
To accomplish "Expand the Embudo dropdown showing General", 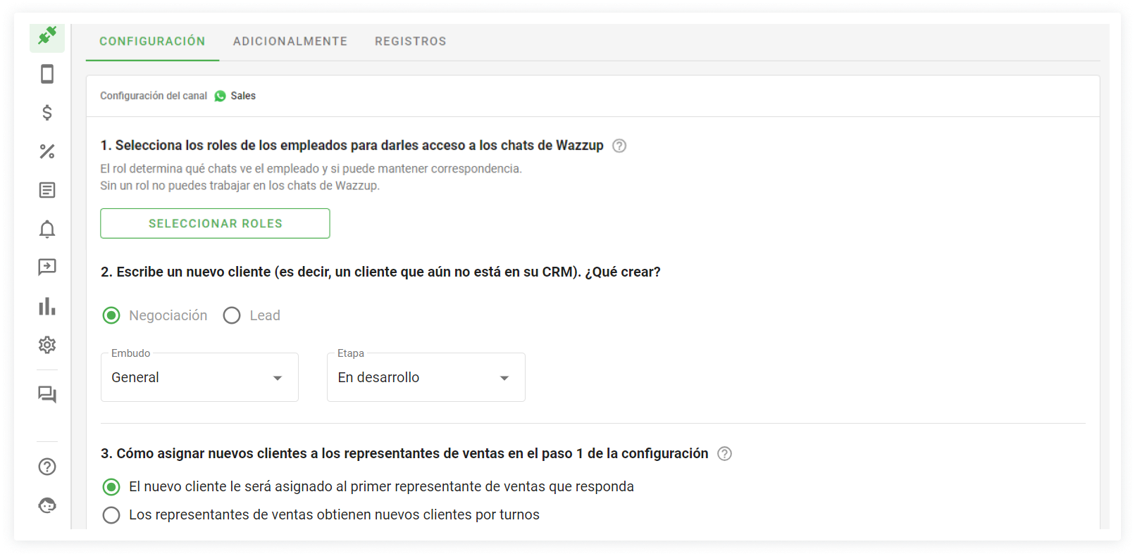I will tap(199, 378).
